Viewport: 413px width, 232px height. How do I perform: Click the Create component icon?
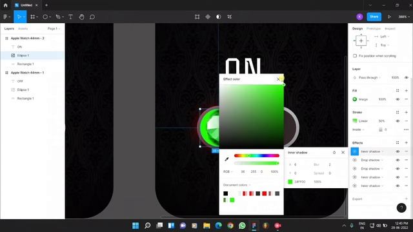(x=208, y=17)
